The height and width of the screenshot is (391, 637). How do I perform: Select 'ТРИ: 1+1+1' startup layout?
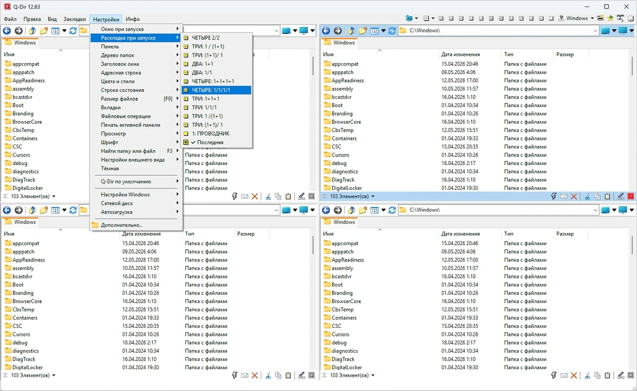point(216,99)
